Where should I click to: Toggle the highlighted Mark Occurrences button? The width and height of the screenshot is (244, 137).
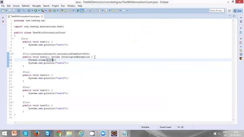82,11
